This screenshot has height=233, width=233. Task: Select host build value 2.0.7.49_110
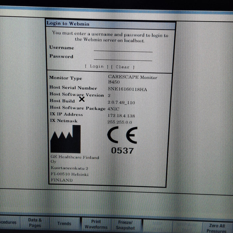(121, 103)
